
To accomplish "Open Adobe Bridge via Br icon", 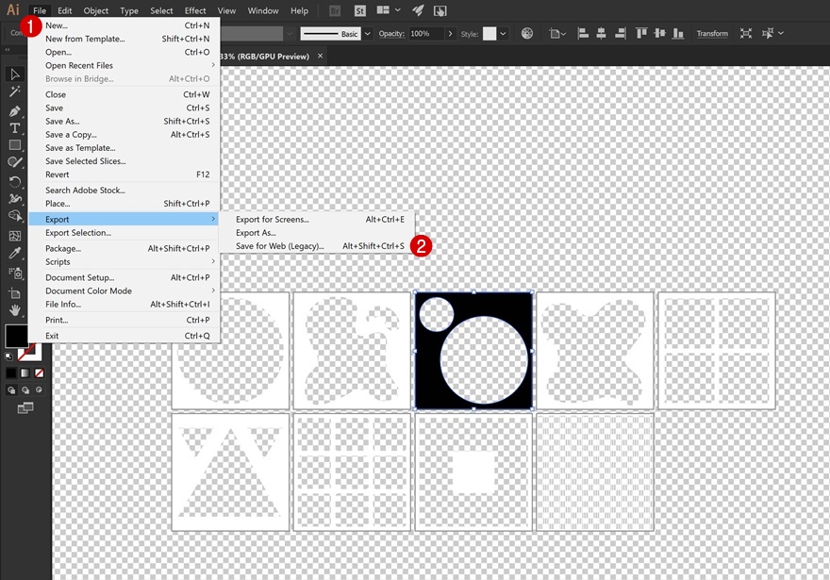I will coord(335,10).
